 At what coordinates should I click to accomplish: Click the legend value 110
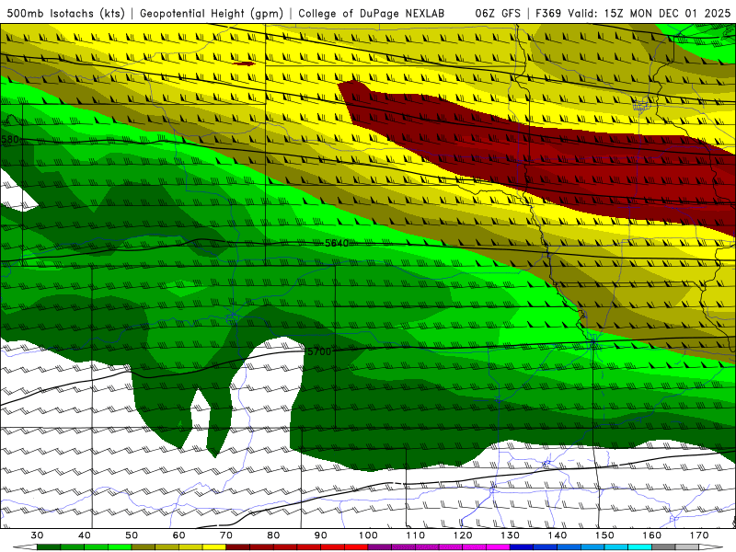416,535
